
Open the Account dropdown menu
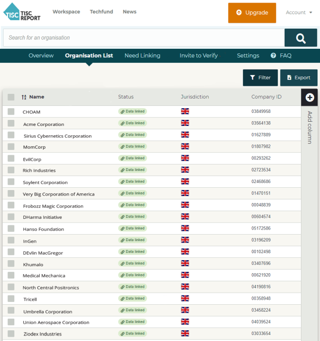pyautogui.click(x=299, y=13)
